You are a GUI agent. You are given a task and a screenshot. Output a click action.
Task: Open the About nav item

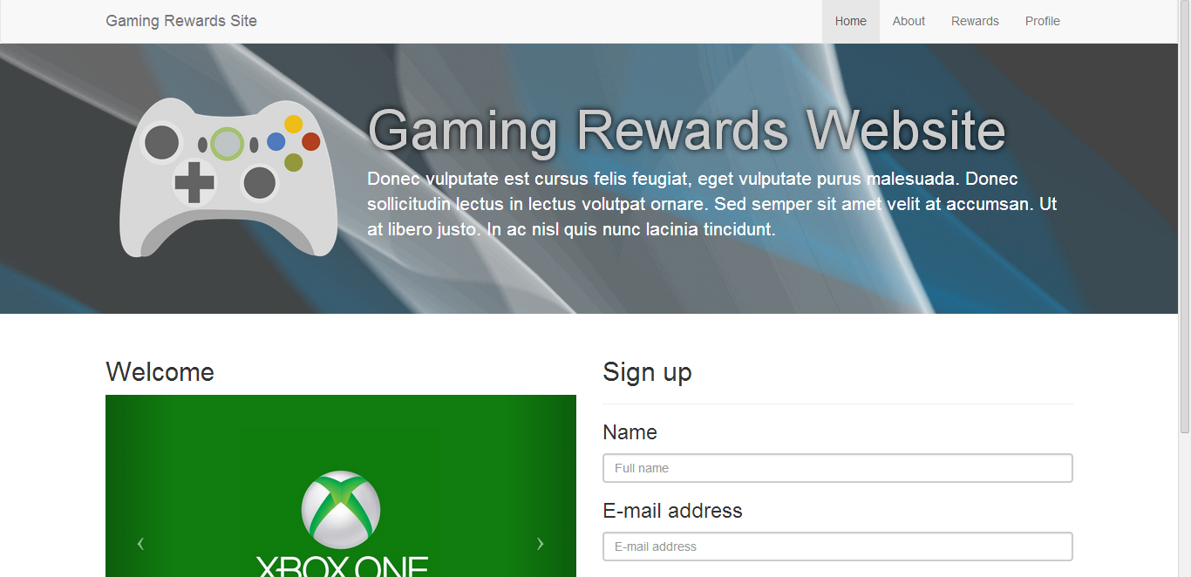(x=909, y=21)
